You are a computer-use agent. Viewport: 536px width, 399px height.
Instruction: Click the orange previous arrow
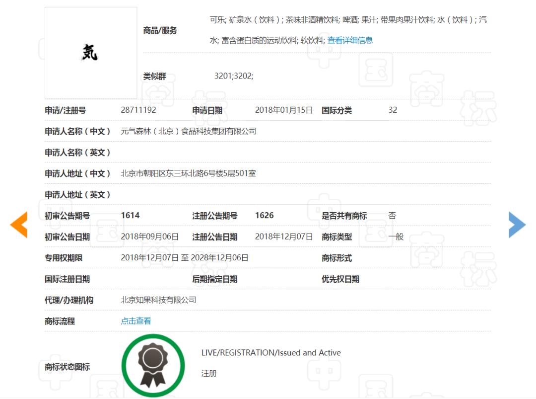(x=19, y=225)
